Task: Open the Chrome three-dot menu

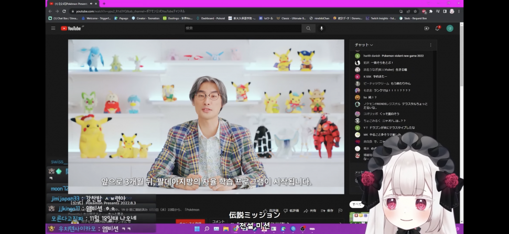Action: 459,11
